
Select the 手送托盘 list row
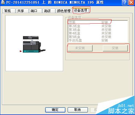(x=98, y=40)
